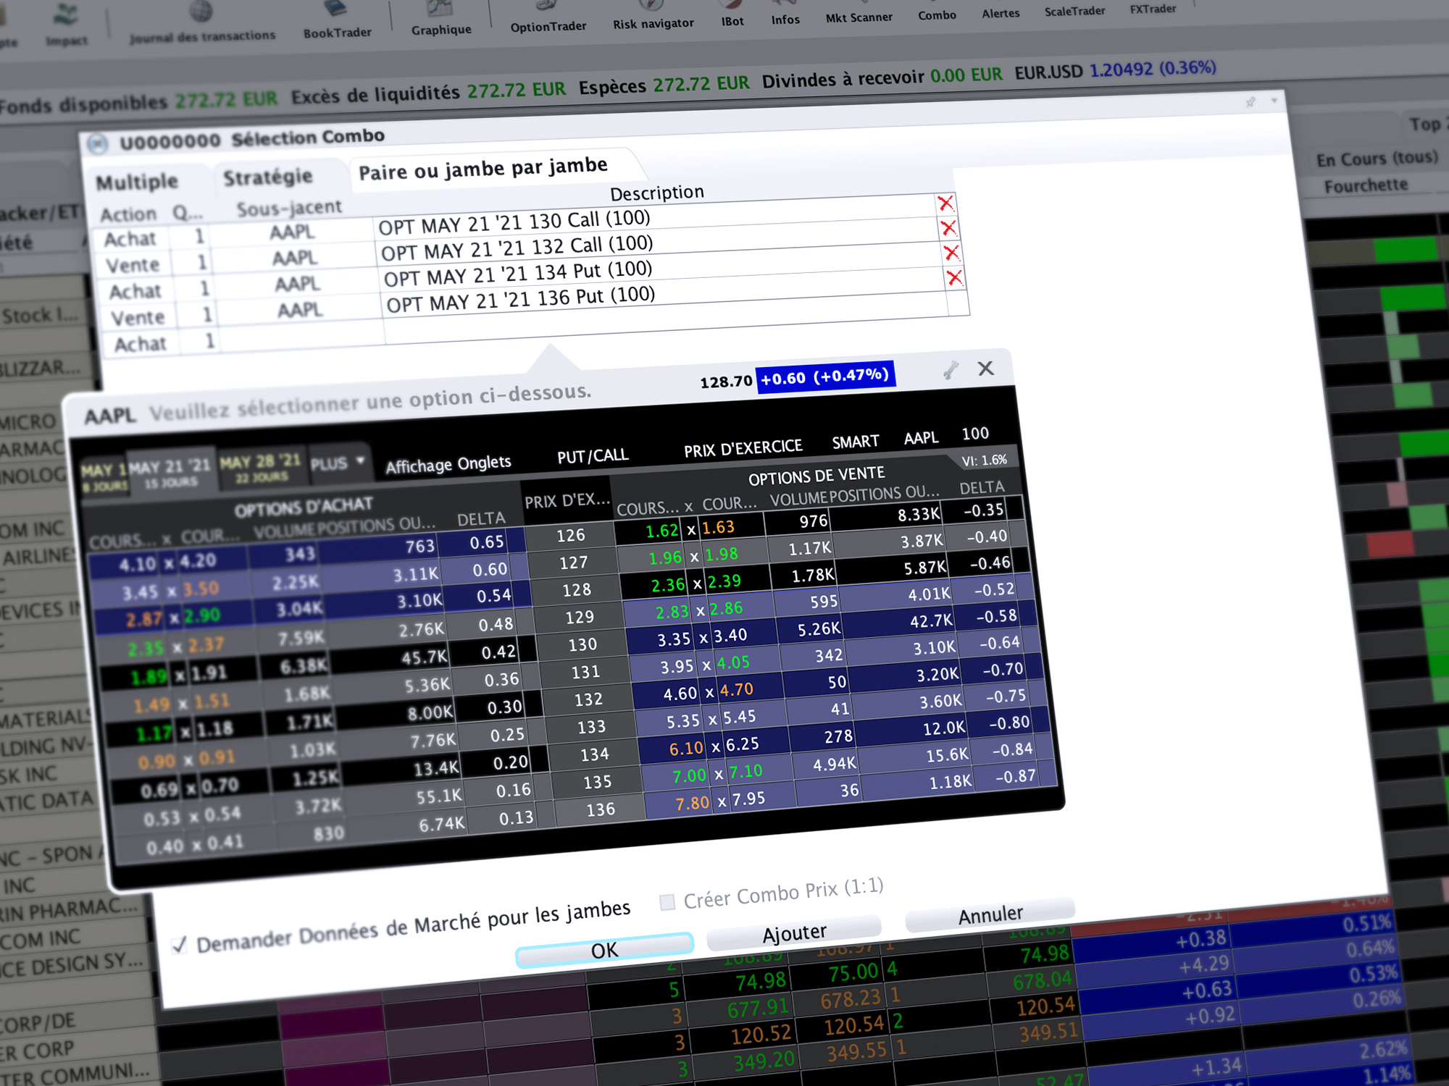Click the OPTIONS D'ACHAT header
The width and height of the screenshot is (1449, 1086).
tap(304, 508)
